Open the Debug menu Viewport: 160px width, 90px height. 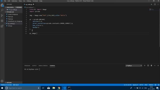(29, 1)
